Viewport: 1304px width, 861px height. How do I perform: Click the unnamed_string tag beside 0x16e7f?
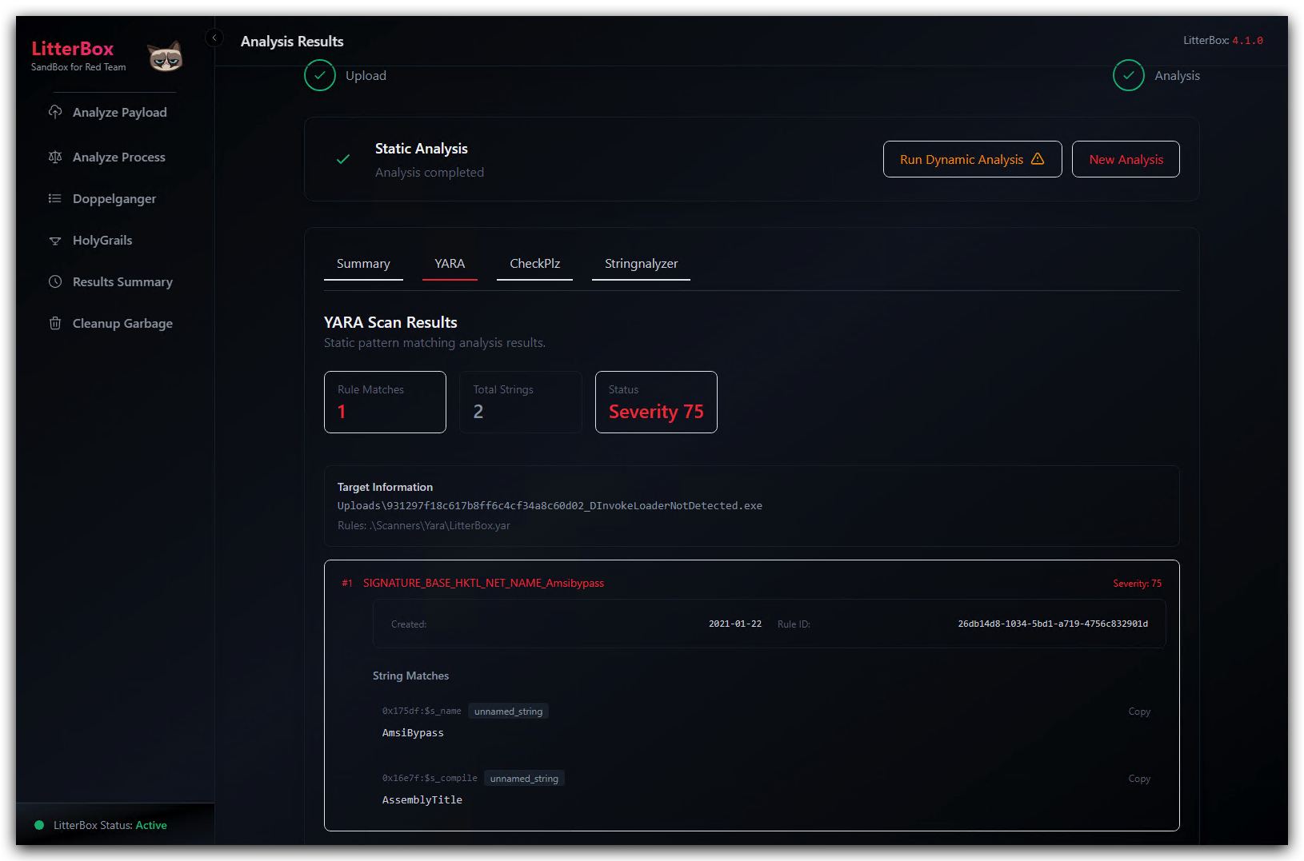click(x=524, y=779)
